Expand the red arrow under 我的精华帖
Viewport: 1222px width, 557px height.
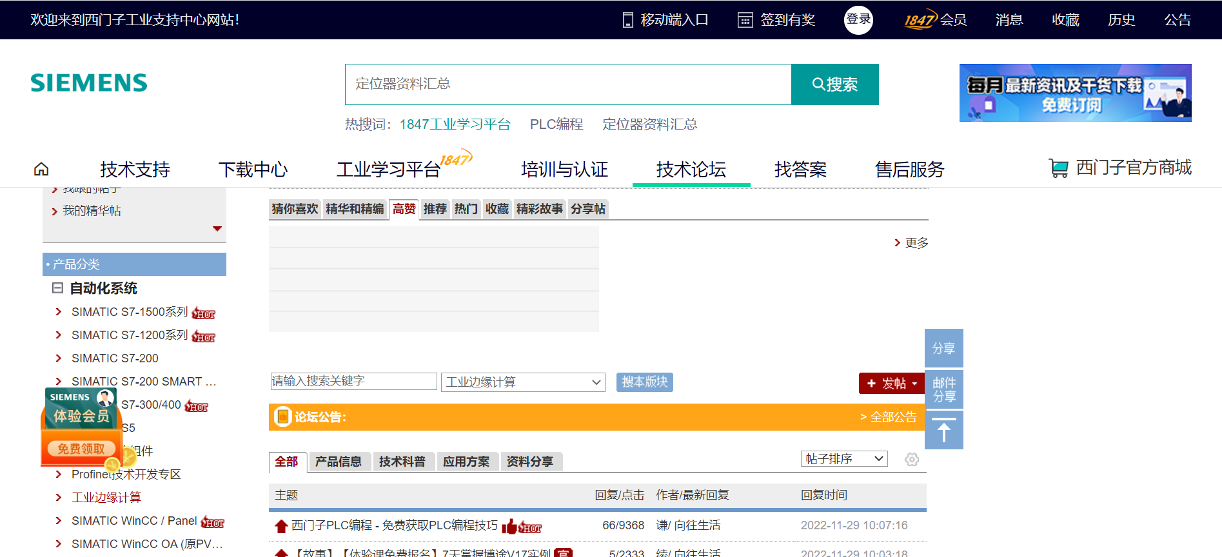217,229
